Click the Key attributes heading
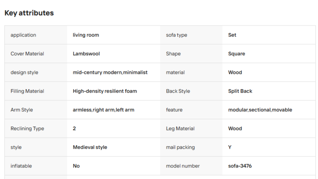The width and height of the screenshot is (318, 179). click(29, 13)
